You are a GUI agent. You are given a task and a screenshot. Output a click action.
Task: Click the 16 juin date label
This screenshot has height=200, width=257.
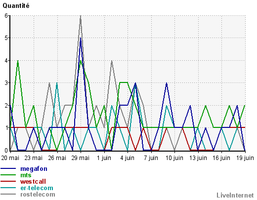click(221, 158)
